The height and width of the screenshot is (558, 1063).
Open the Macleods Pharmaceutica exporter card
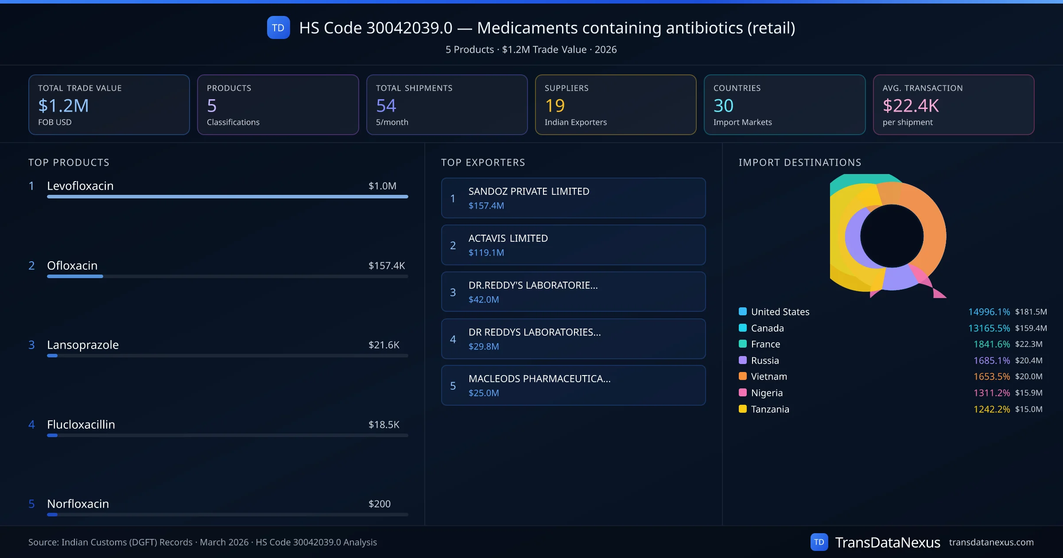tap(573, 385)
